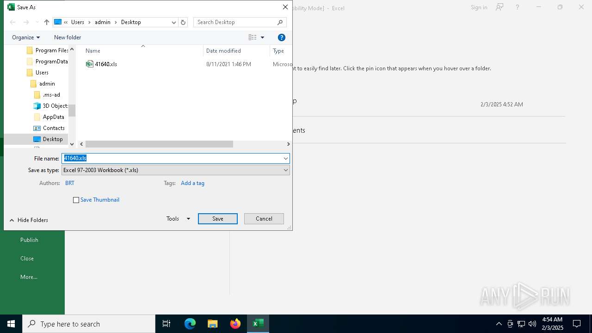The image size is (592, 333).
Task: Select the 41640.xls file icon
Action: [x=90, y=64]
